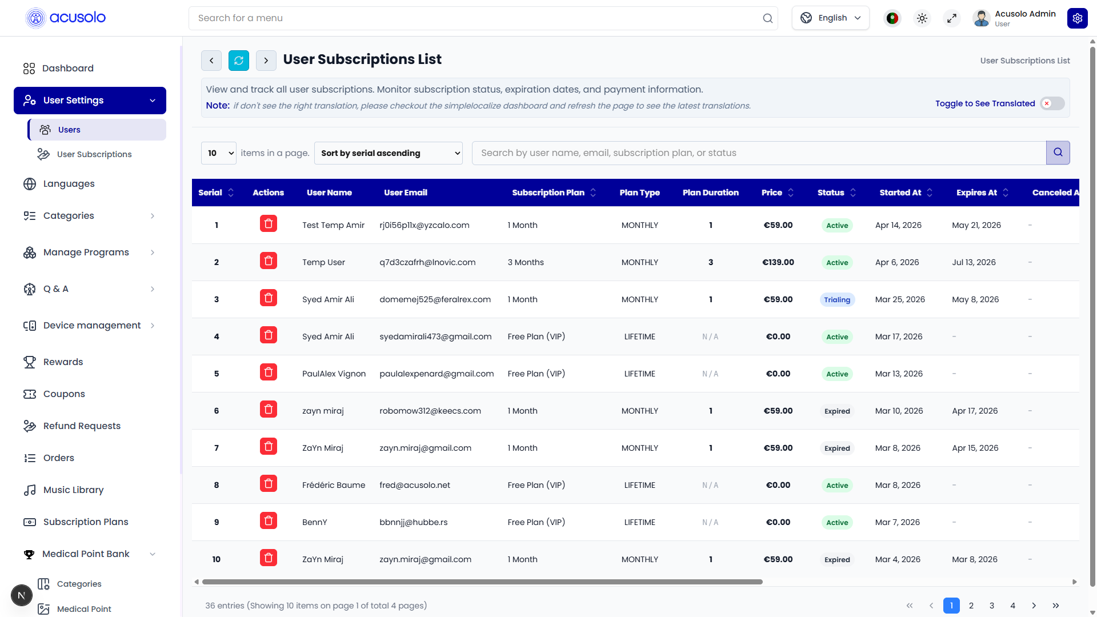Go to the next page arrow
The width and height of the screenshot is (1097, 617).
[1034, 606]
